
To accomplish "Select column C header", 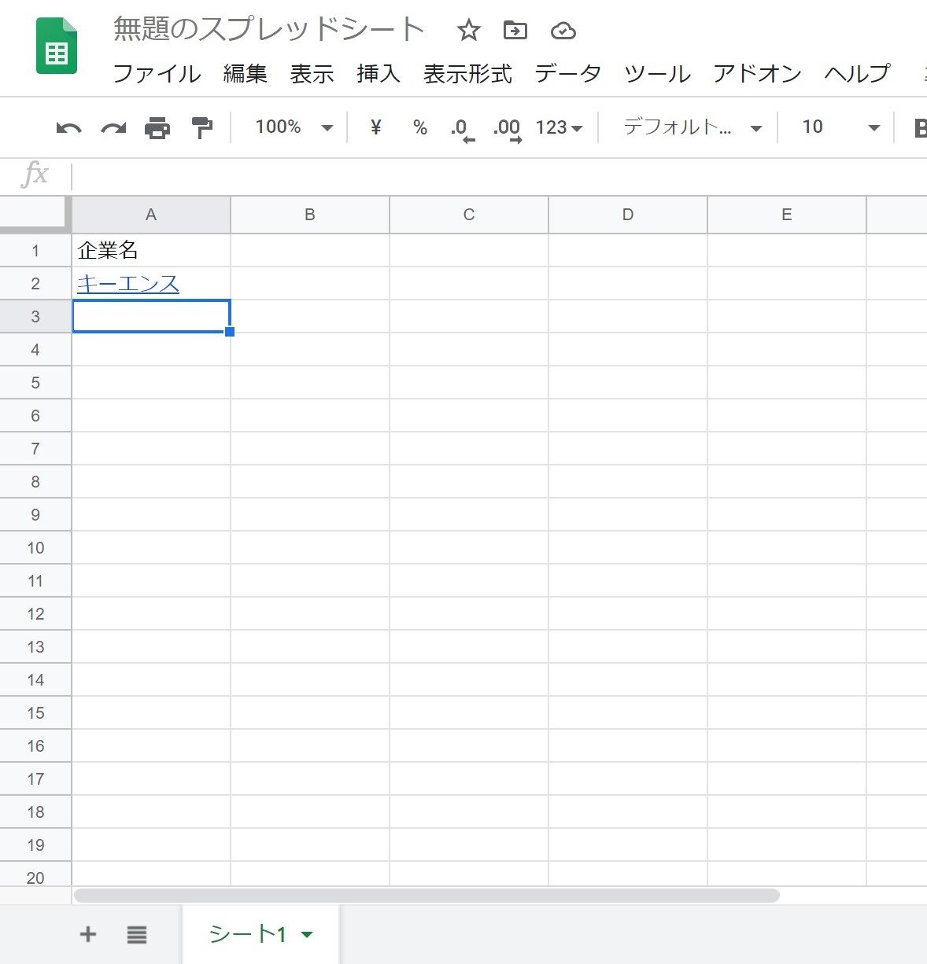I will pos(469,215).
